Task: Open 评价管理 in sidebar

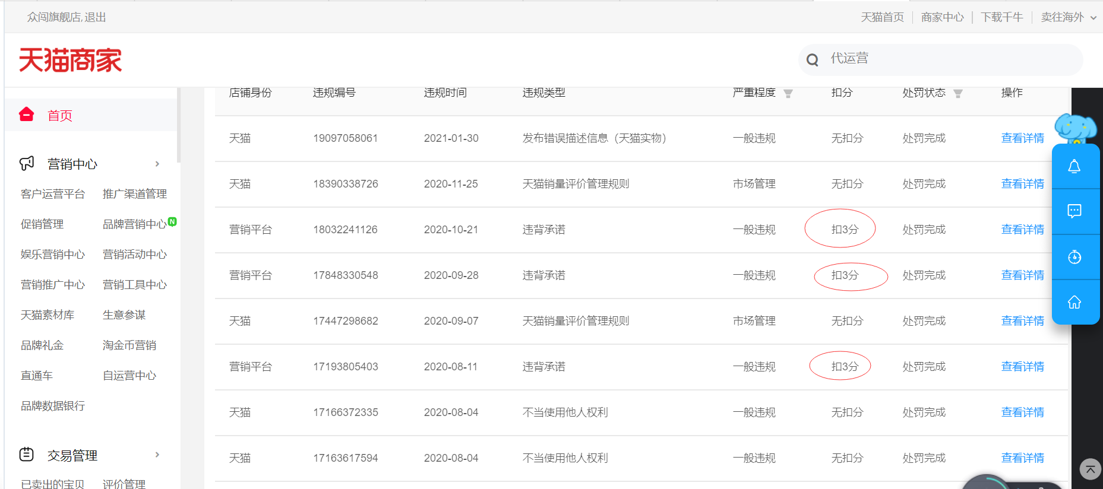Action: pos(124,484)
